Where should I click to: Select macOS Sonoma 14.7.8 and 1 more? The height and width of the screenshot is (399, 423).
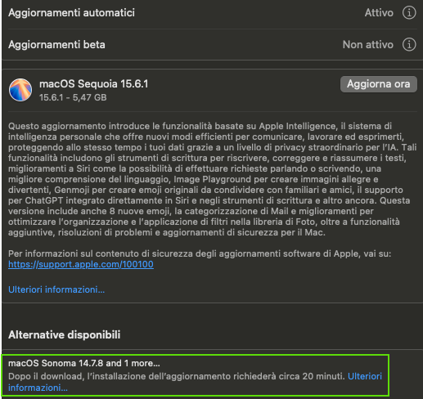(x=84, y=363)
